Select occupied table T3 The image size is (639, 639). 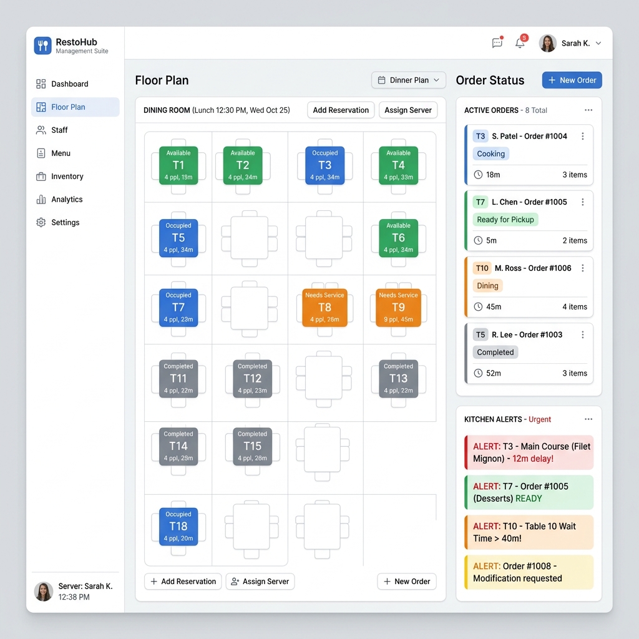pos(324,165)
